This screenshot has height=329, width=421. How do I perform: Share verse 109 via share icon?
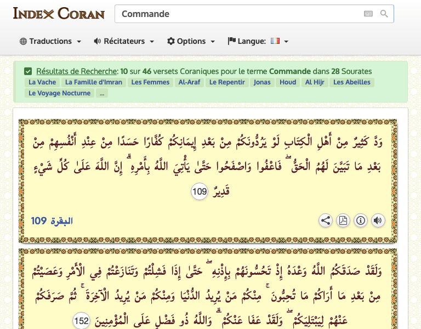[326, 220]
